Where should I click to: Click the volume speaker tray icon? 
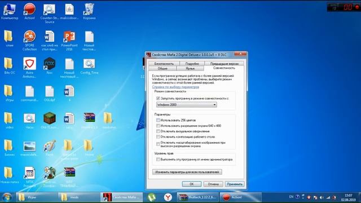pyautogui.click(x=322, y=197)
